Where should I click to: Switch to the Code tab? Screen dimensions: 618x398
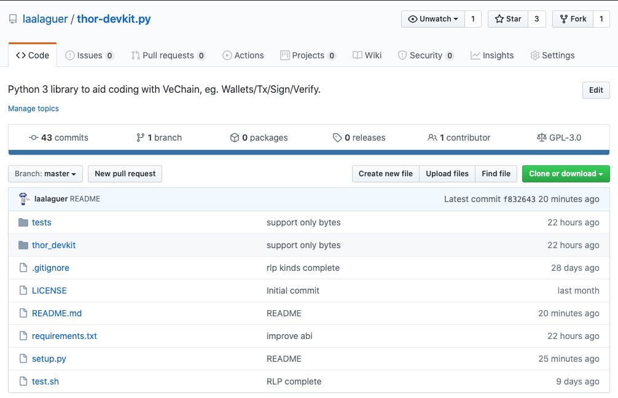tap(33, 55)
